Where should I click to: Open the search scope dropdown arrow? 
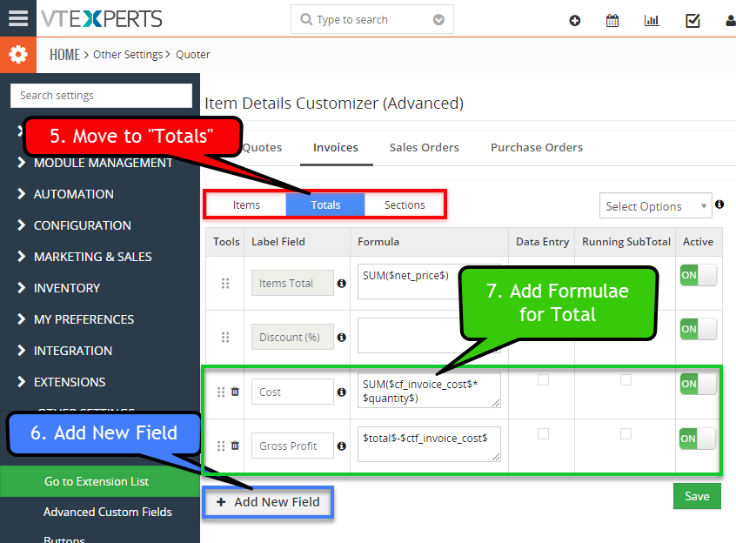point(438,20)
